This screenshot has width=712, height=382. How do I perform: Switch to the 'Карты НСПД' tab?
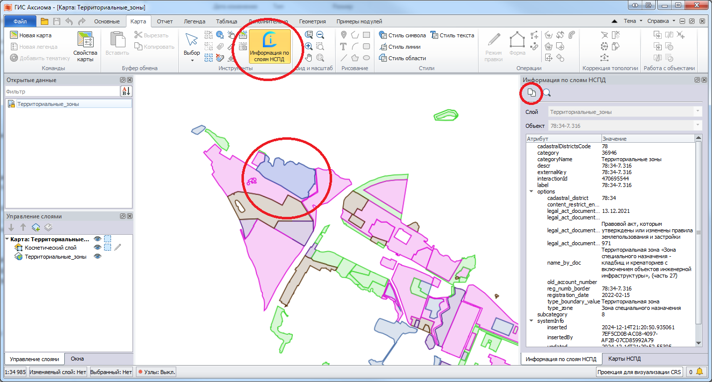coord(624,359)
